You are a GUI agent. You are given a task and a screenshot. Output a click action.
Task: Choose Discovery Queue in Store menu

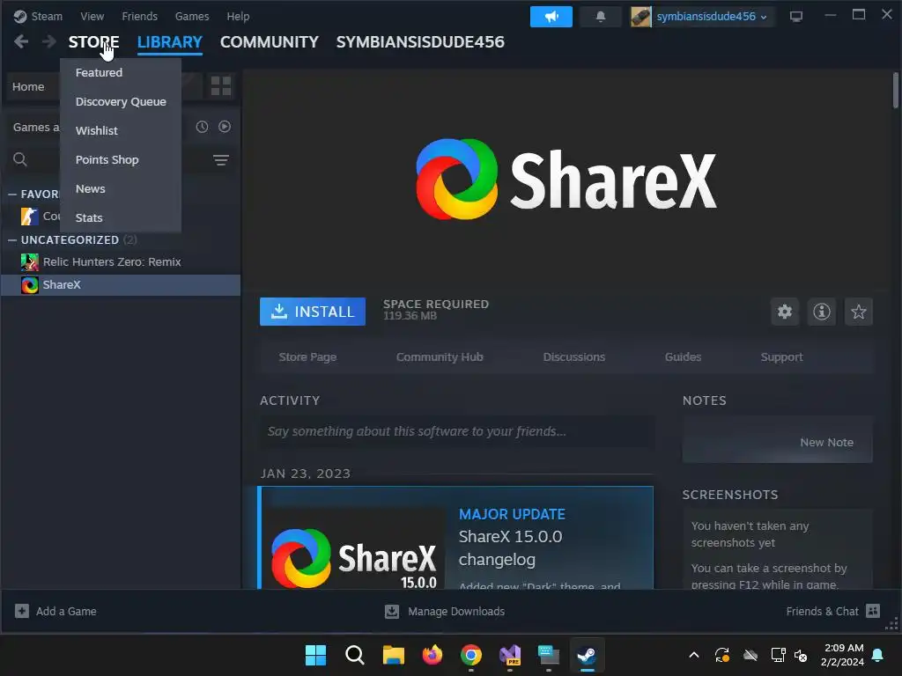(x=120, y=102)
